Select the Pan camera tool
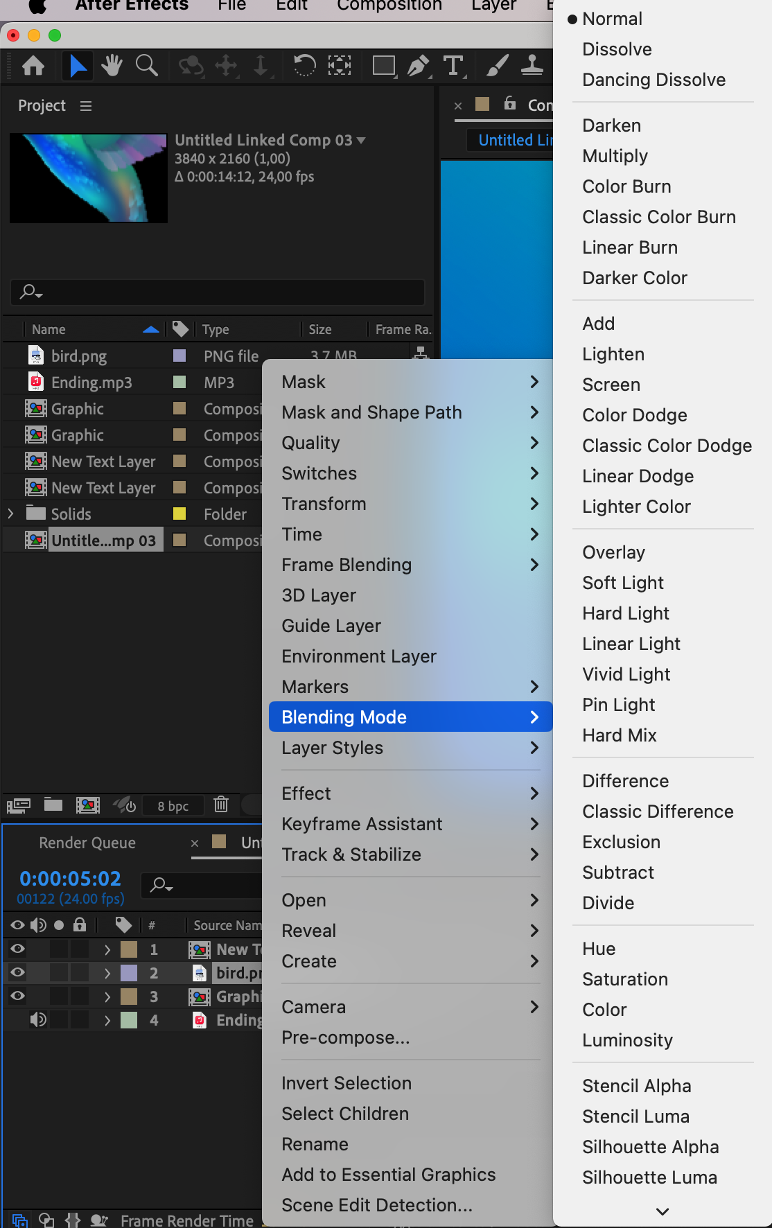Viewport: 772px width, 1228px height. pyautogui.click(x=226, y=66)
